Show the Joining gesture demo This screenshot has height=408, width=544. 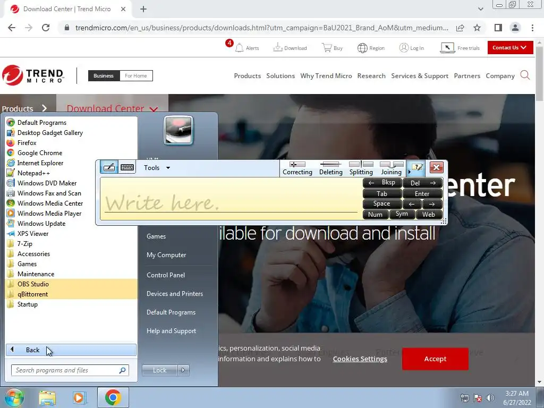click(x=392, y=168)
